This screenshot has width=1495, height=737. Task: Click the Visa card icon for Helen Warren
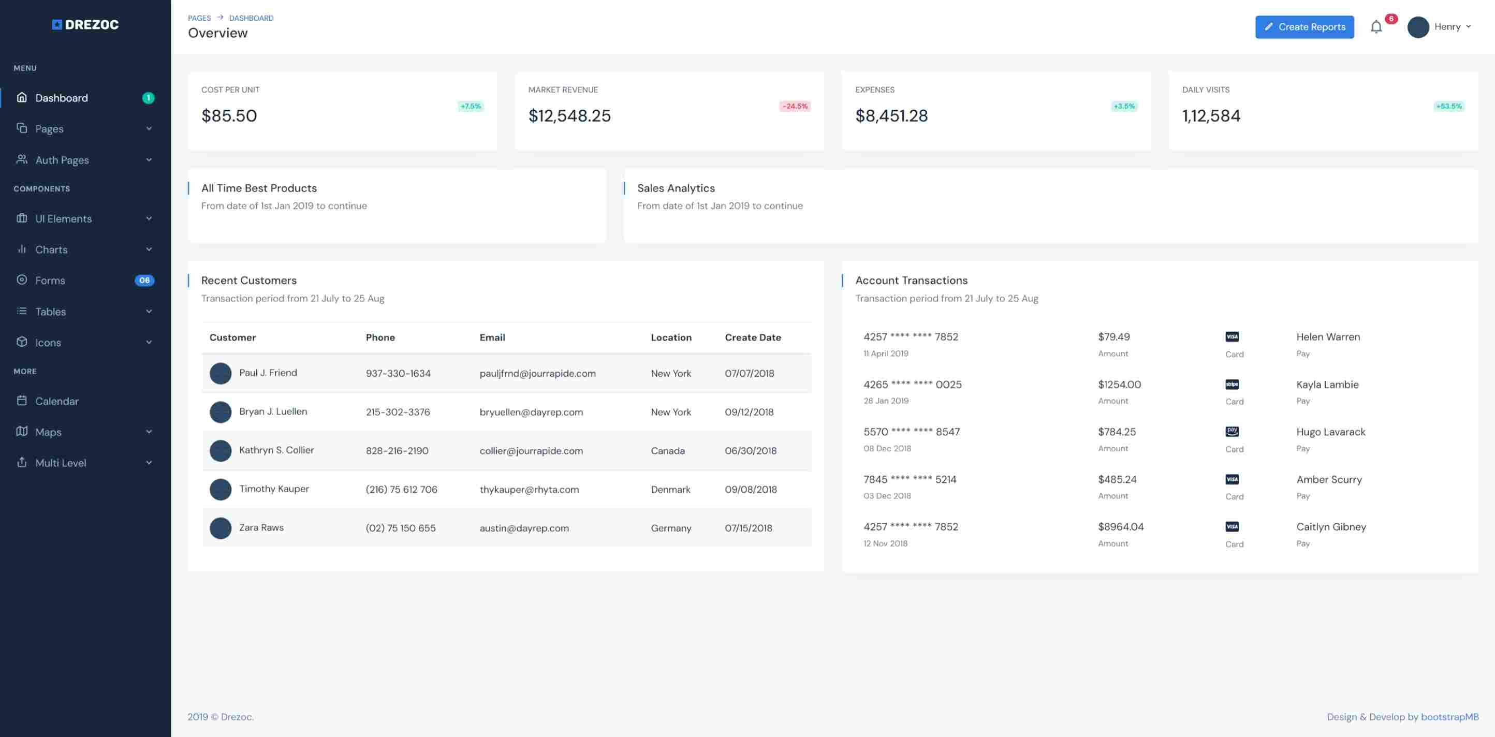point(1232,336)
